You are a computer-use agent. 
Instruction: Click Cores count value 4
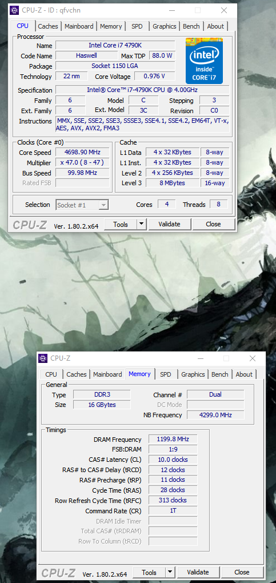point(167,205)
